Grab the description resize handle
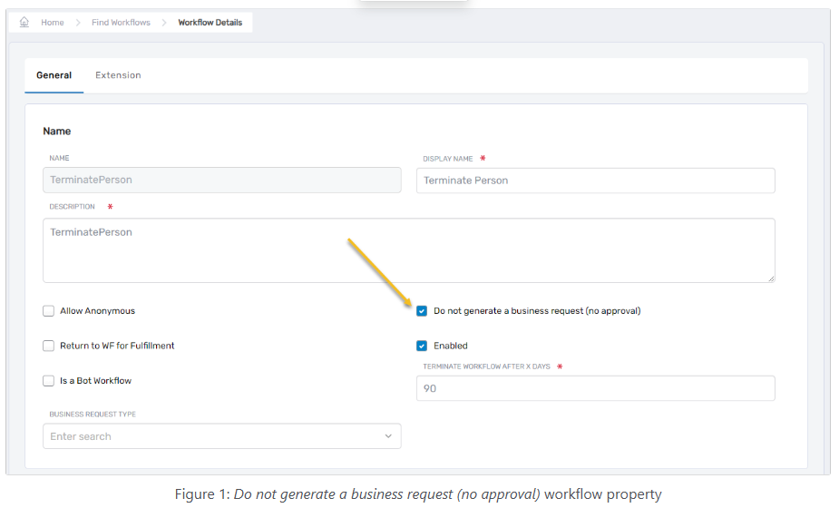The width and height of the screenshot is (839, 508). point(771,278)
